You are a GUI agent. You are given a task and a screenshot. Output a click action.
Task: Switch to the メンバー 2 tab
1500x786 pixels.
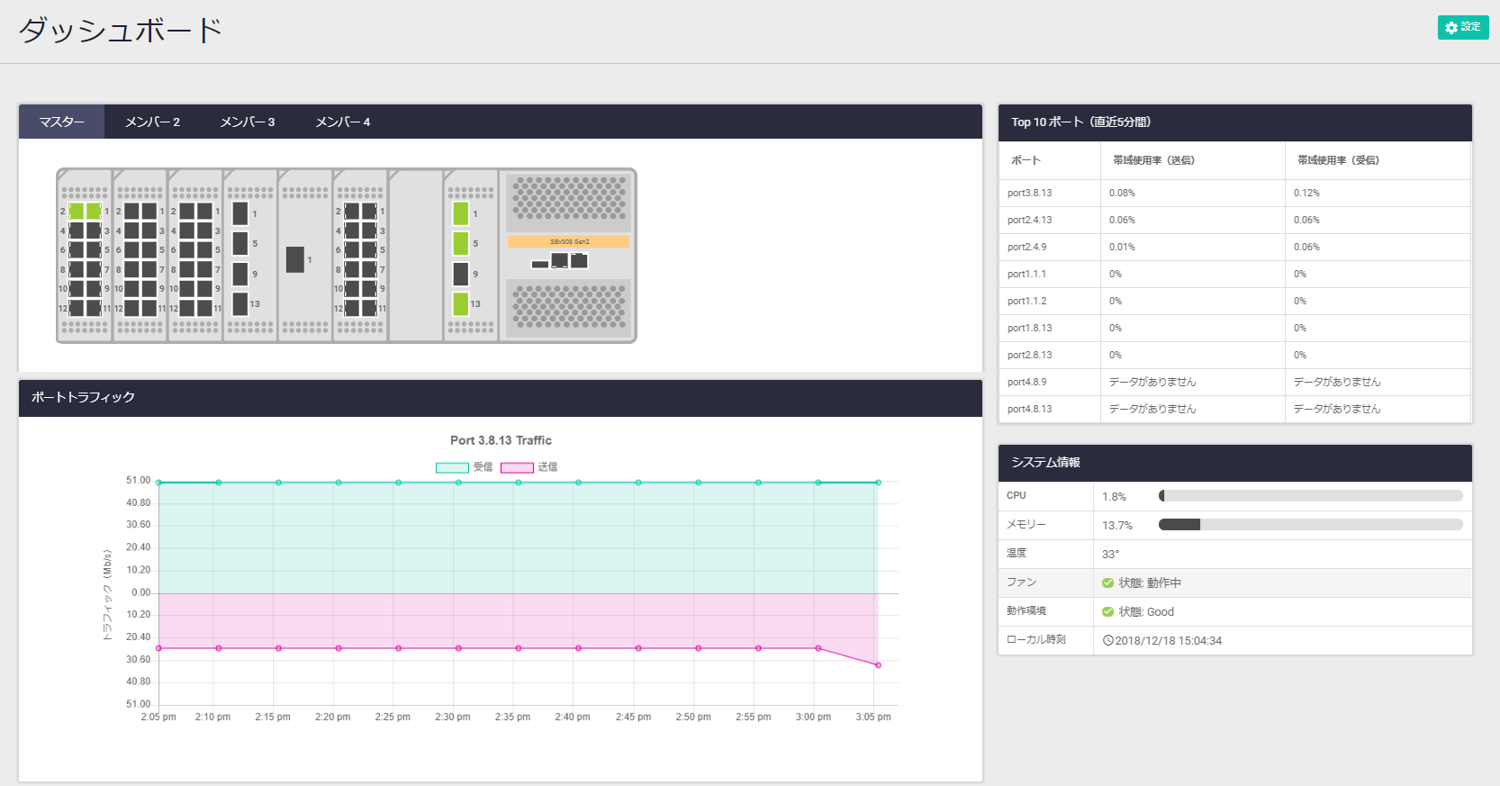152,122
